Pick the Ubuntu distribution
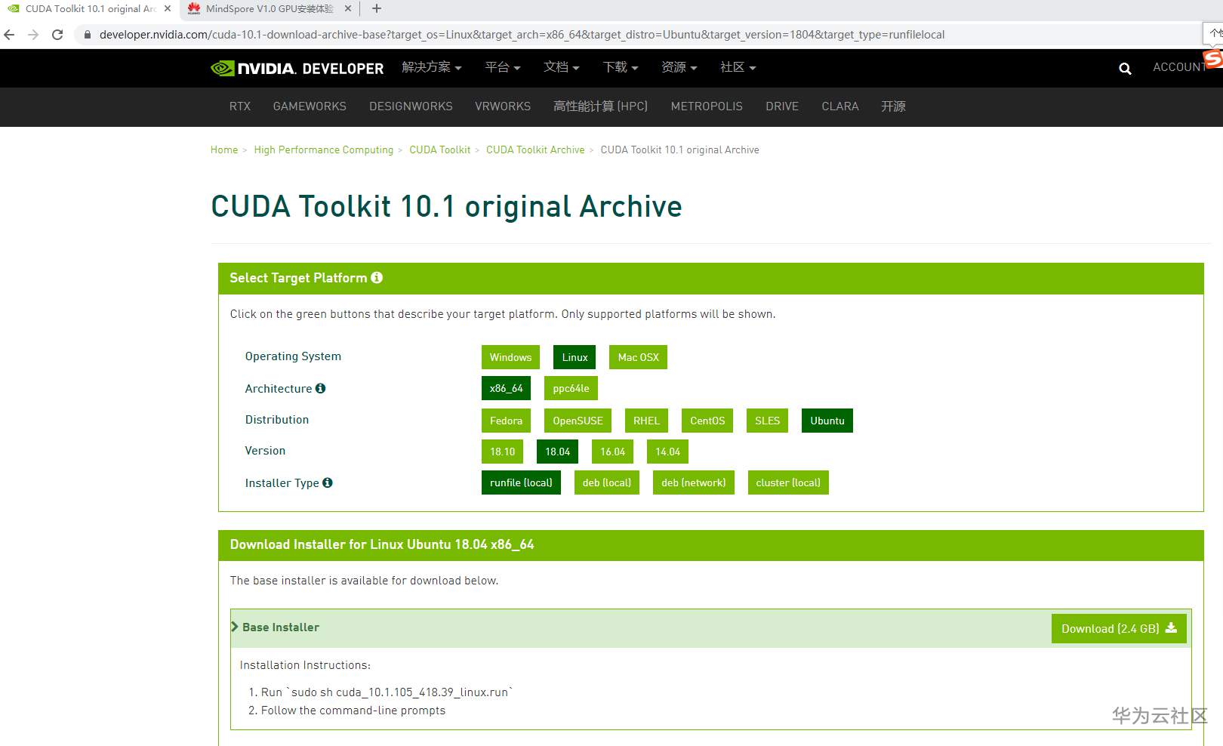Viewport: 1223px width, 746px height. click(827, 421)
